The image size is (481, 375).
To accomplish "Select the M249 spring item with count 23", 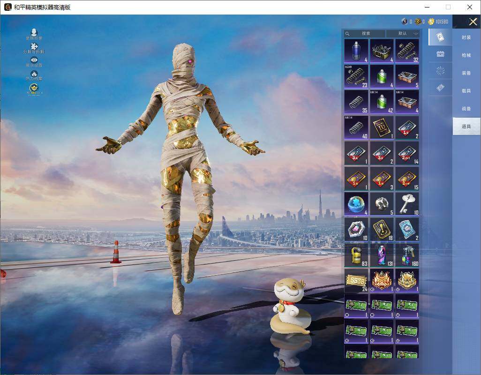I will pyautogui.click(x=356, y=76).
